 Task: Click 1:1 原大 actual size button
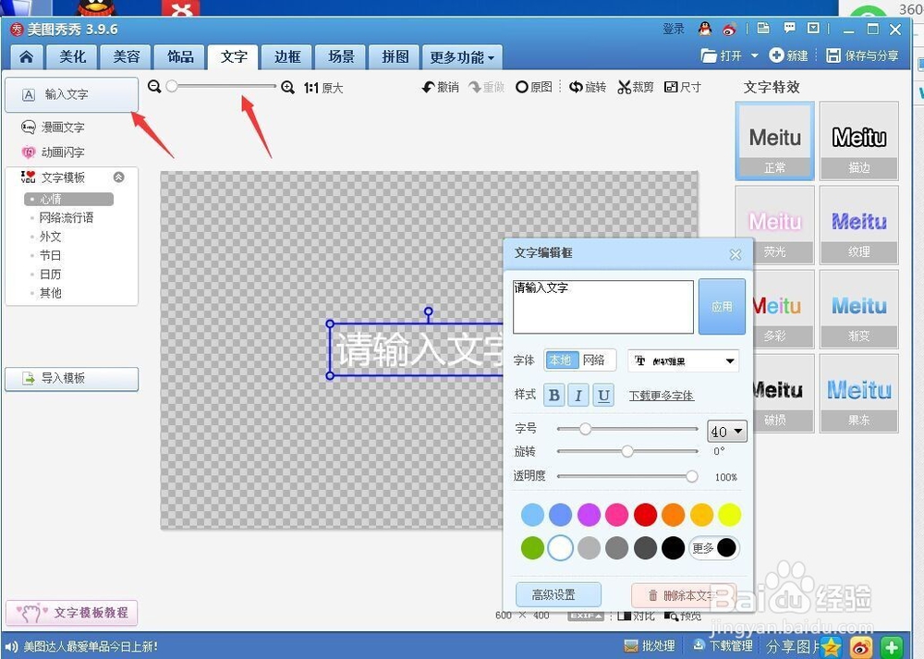pos(323,88)
